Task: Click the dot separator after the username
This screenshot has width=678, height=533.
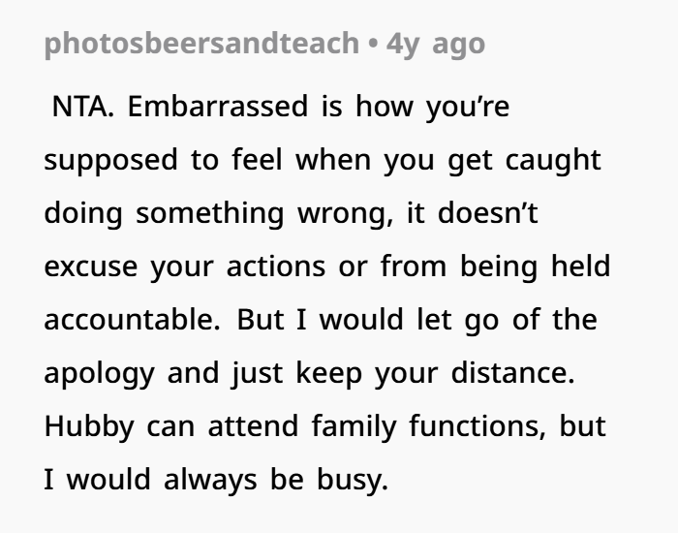Action: (373, 45)
